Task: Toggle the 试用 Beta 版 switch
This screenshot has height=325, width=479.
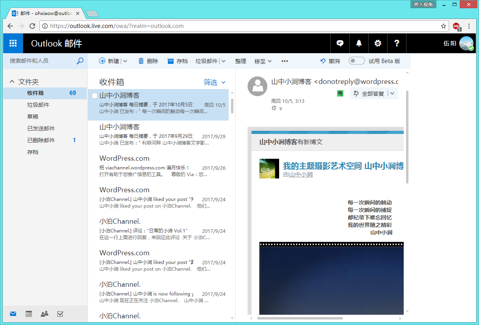Action: pos(357,61)
